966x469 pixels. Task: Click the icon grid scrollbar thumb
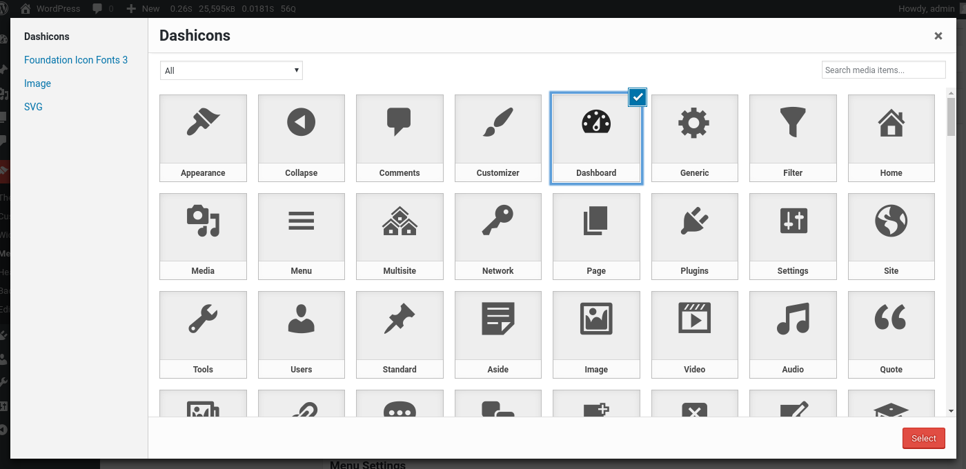pyautogui.click(x=952, y=117)
